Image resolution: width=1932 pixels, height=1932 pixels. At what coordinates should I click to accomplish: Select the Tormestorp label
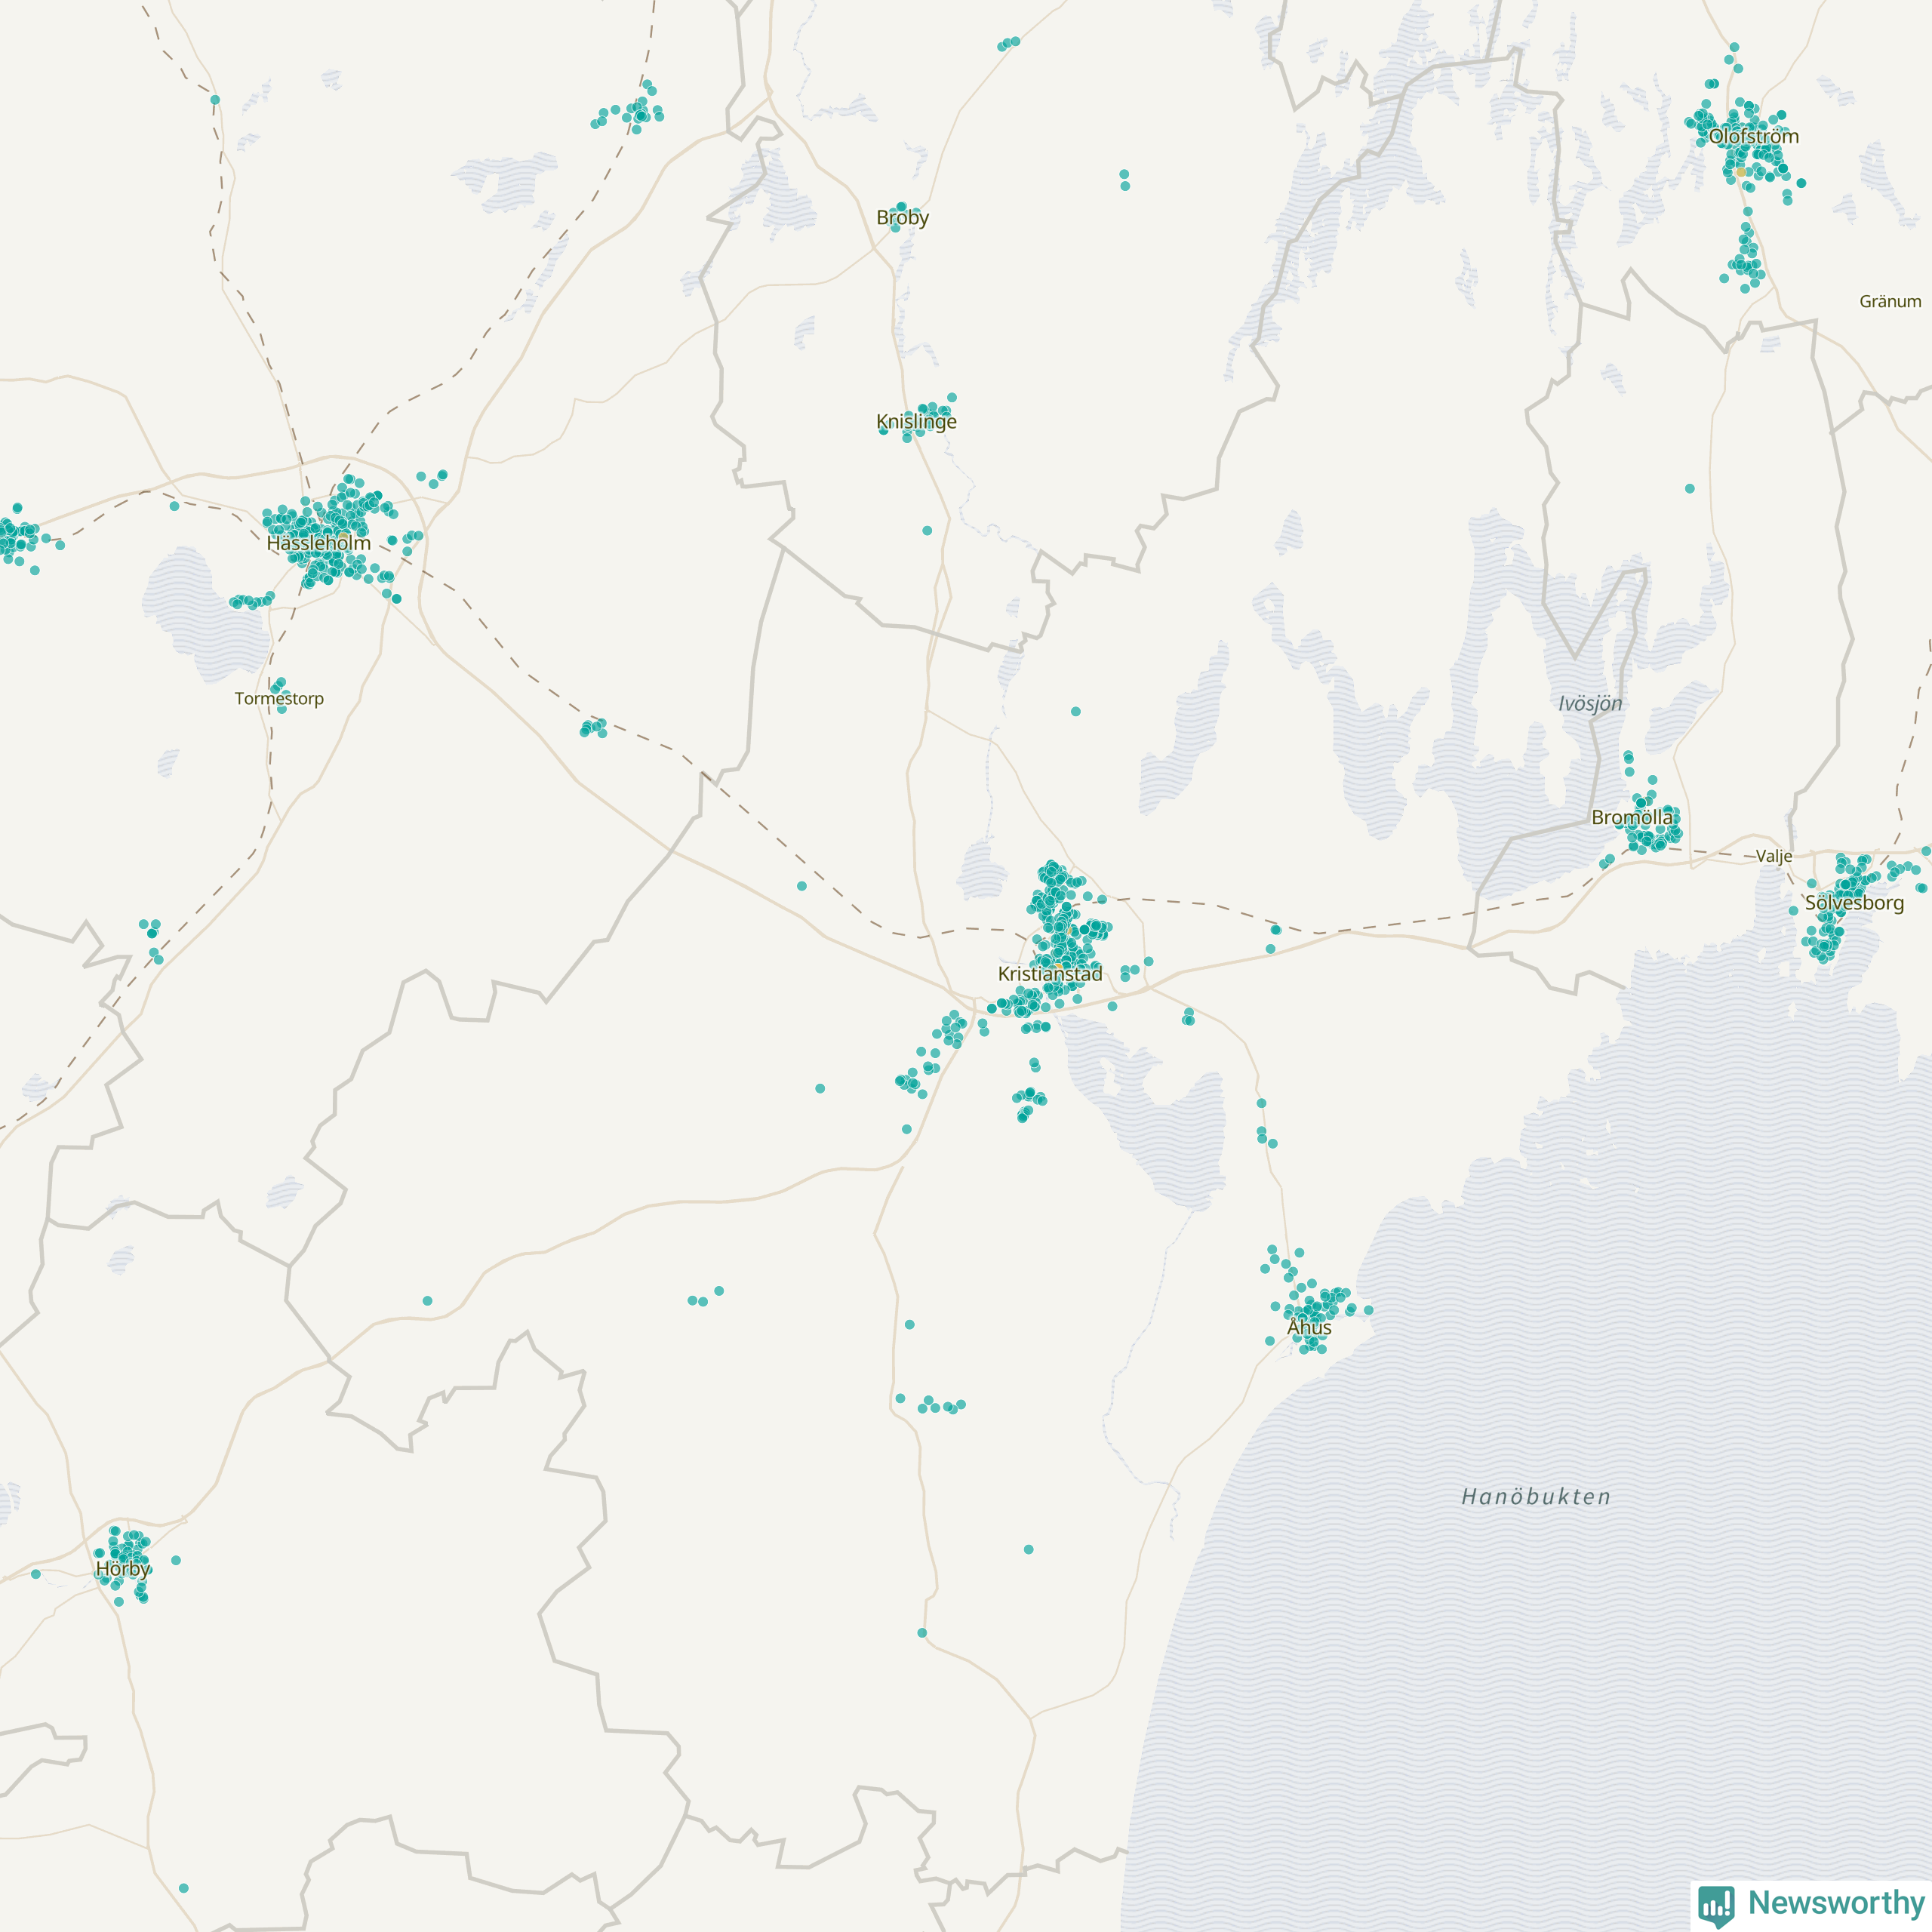[279, 699]
